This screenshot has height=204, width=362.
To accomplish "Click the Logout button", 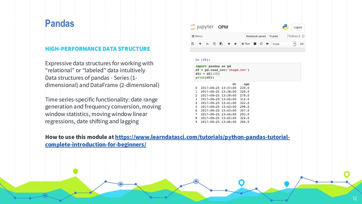I will [298, 27].
